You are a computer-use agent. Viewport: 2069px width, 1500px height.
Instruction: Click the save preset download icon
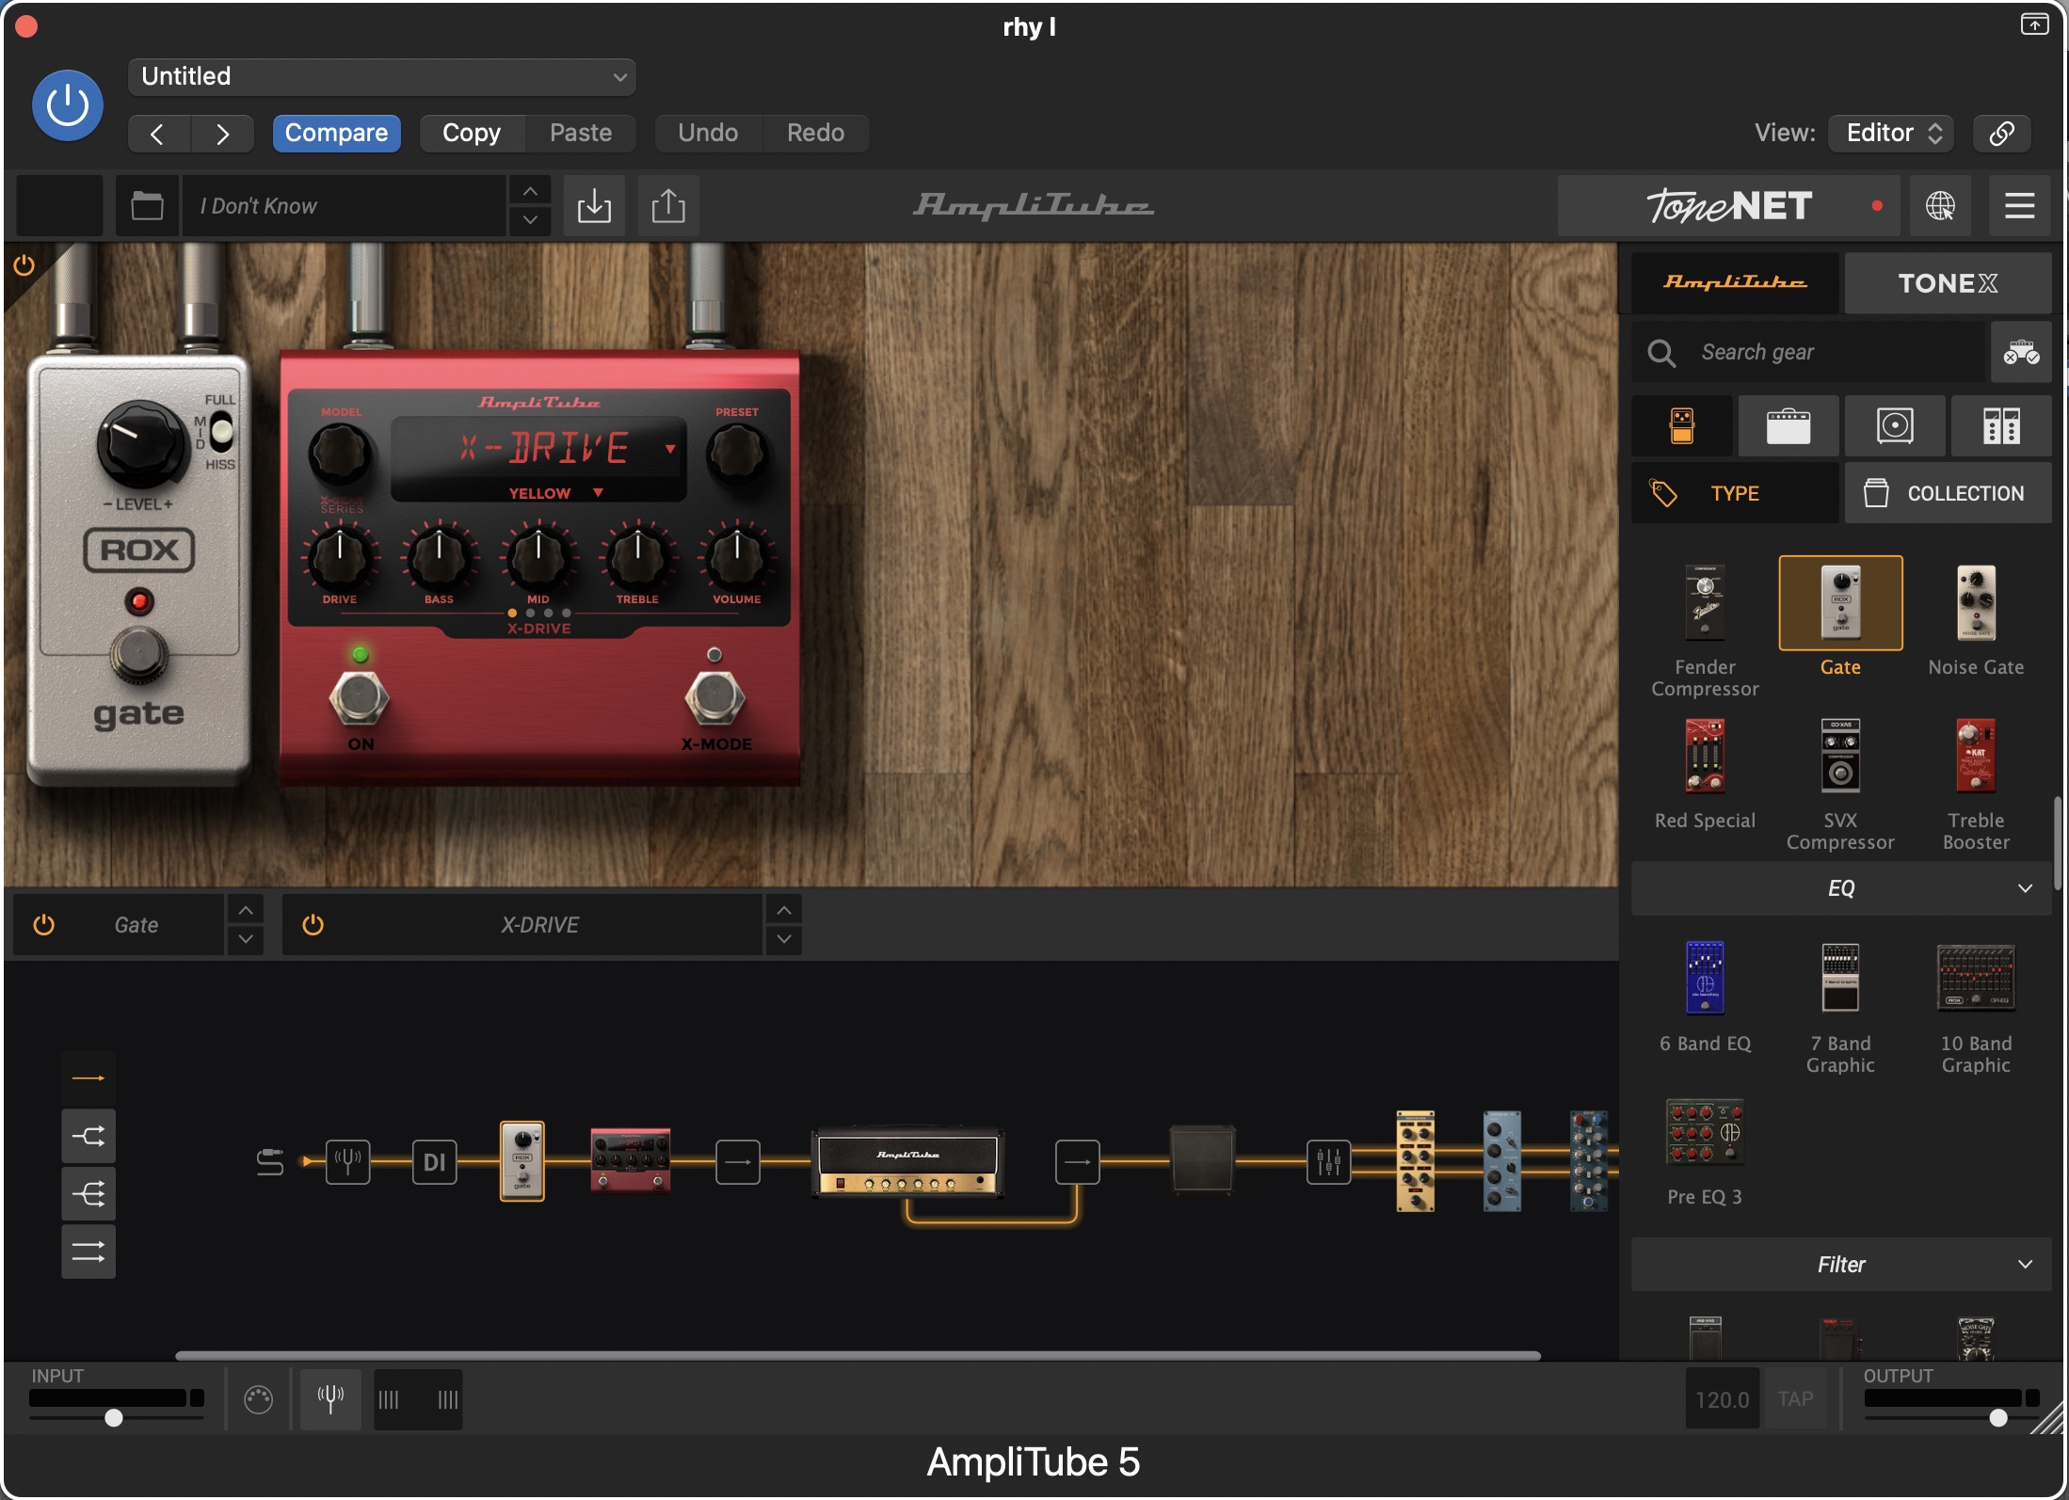point(594,205)
